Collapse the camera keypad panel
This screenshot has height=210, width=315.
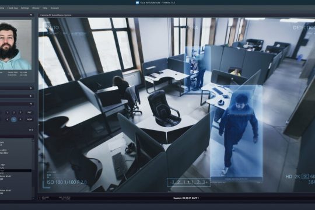(x=31, y=104)
